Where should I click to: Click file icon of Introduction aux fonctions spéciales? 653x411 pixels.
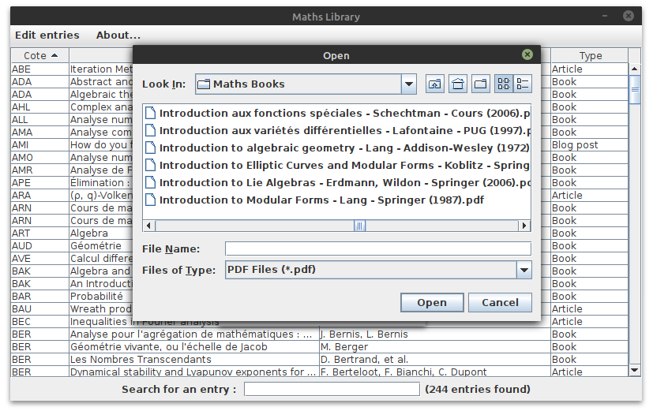pyautogui.click(x=151, y=113)
